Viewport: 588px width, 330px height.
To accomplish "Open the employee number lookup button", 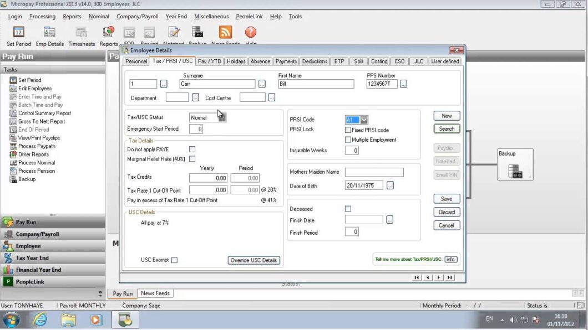I will [x=164, y=84].
